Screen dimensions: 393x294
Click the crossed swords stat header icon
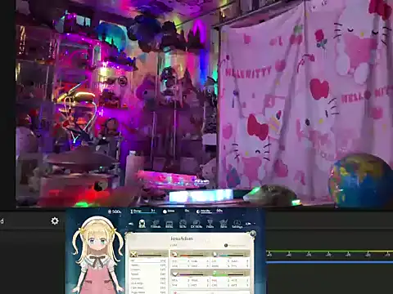(x=133, y=254)
